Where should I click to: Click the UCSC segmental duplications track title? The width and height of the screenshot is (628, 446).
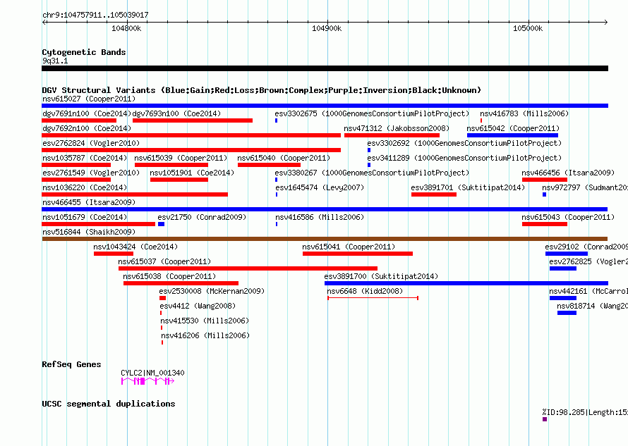[109, 404]
